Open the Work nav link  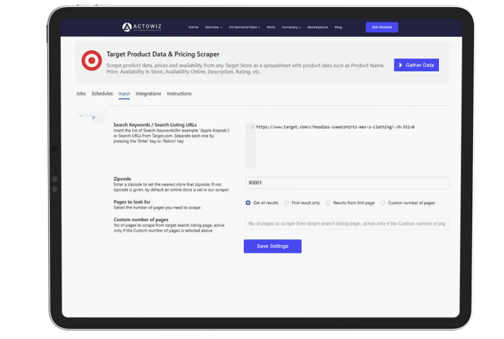point(271,28)
